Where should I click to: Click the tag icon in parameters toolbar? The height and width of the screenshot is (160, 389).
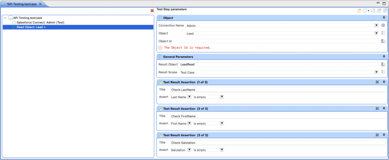point(365,11)
